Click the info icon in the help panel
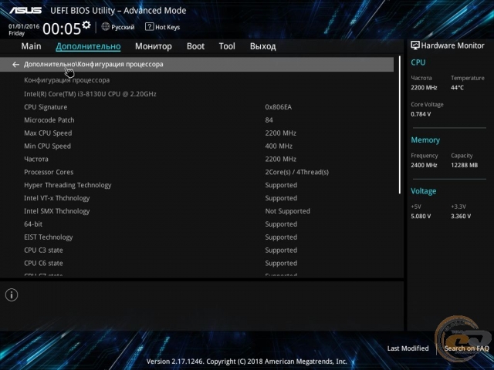Image resolution: width=494 pixels, height=370 pixels. tap(12, 294)
